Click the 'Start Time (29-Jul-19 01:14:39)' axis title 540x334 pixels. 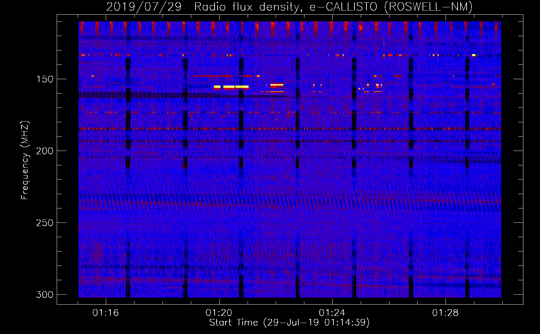(x=289, y=323)
